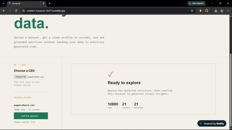Click the Ask Gemini button

[196, 3]
